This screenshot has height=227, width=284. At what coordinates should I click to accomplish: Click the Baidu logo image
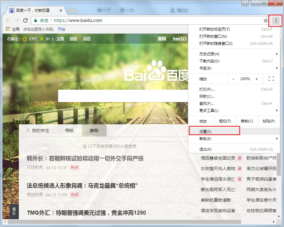click(x=156, y=71)
